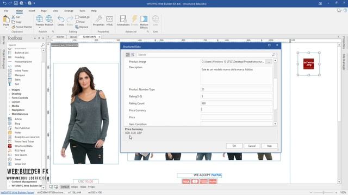Viewport: 348px width, 195px height.
Task: Switch to the View ribbon tab
Action: point(55,11)
